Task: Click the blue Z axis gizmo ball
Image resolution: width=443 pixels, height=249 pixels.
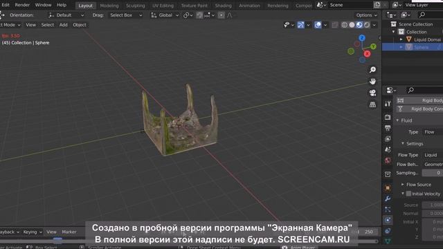Action: 362,38
